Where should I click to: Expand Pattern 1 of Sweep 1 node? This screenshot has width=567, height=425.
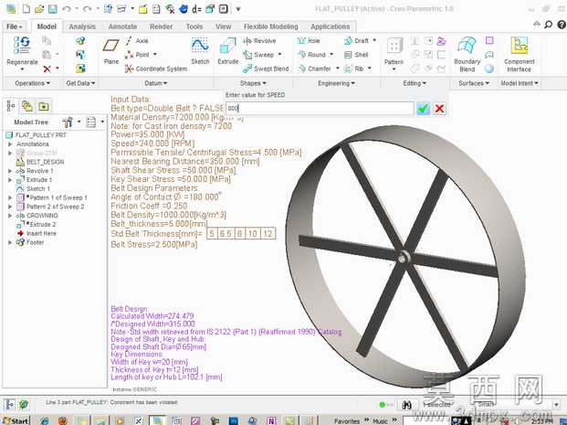10,197
